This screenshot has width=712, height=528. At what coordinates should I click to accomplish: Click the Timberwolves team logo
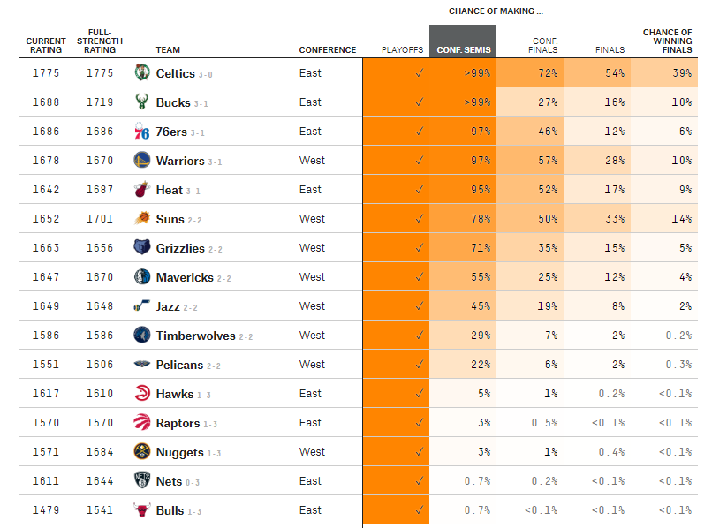click(142, 335)
